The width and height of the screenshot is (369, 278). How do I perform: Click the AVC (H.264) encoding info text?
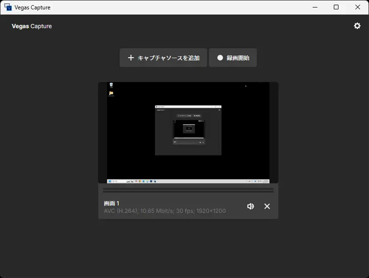165,211
